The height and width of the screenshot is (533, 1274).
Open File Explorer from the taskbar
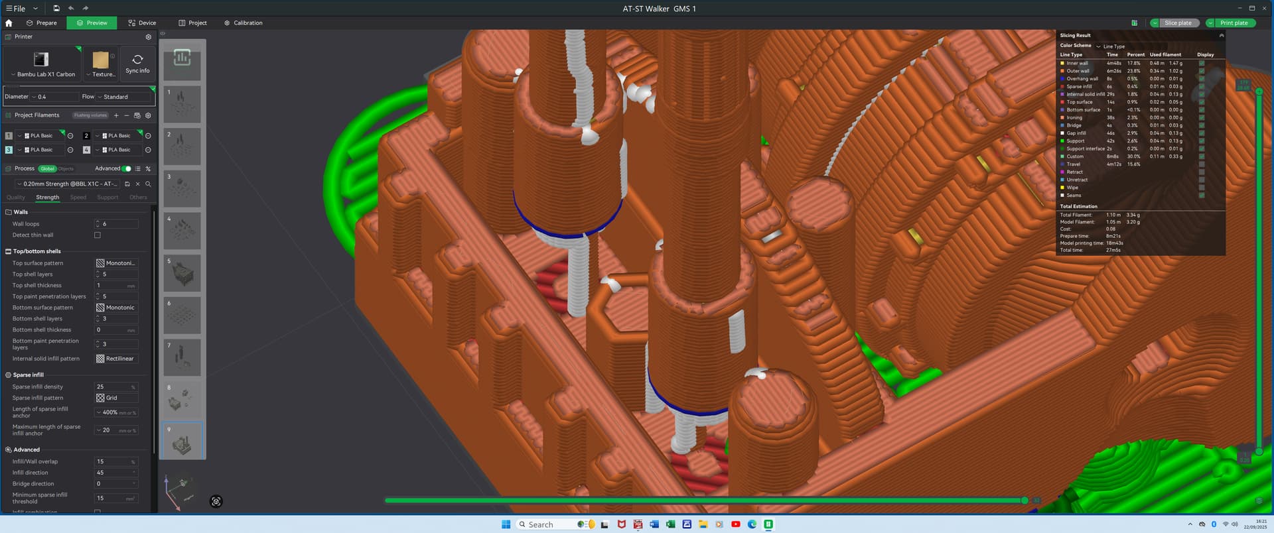point(703,524)
